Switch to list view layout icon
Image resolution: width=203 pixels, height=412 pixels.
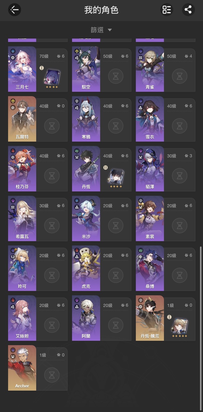(166, 10)
